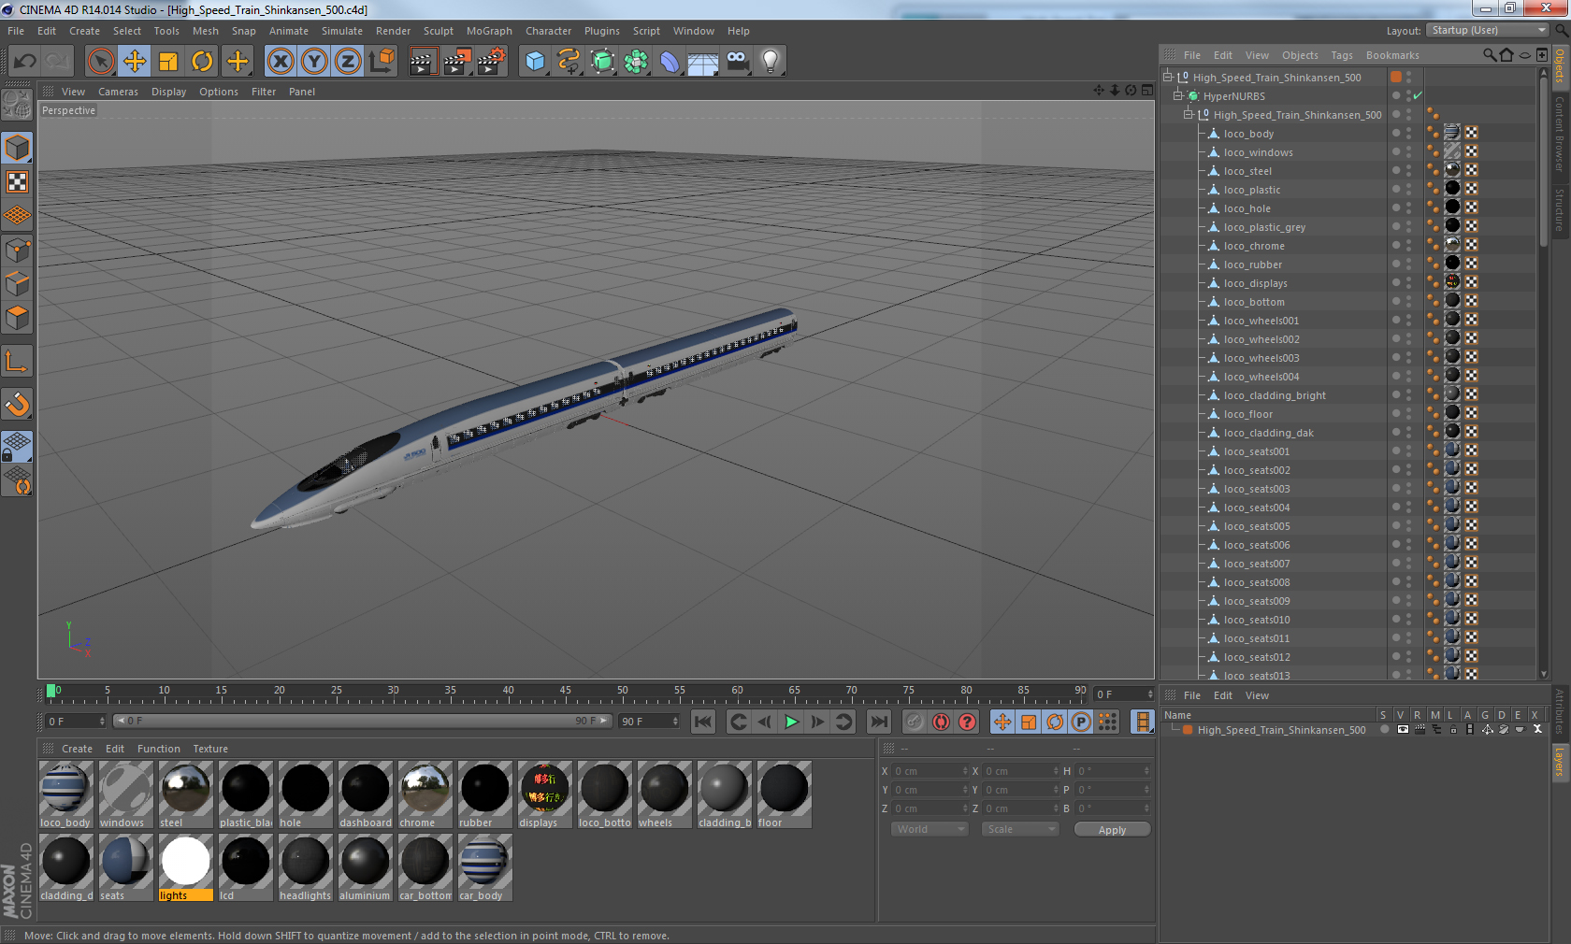Click the Undo arrow icon
Viewport: 1571px width, 944px height.
(x=25, y=62)
